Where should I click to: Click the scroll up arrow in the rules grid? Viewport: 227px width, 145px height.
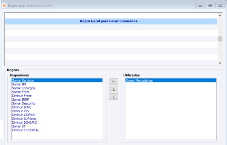coord(220,15)
